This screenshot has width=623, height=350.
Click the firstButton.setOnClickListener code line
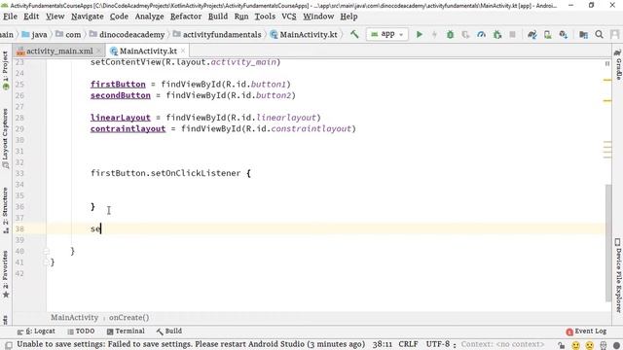(170, 173)
